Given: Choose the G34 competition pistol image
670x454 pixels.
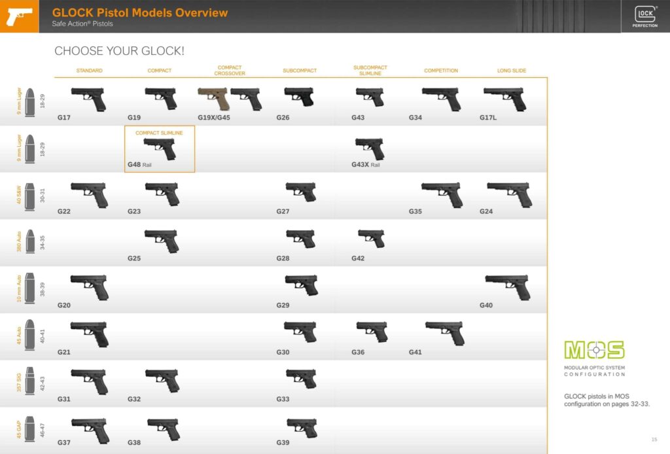Looking at the screenshot, I should pyautogui.click(x=442, y=99).
